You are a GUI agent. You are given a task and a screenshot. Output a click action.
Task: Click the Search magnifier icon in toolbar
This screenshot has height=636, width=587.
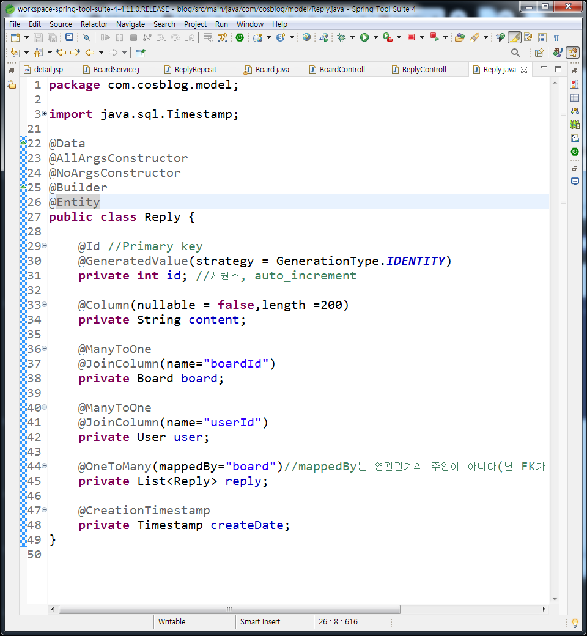click(x=515, y=53)
